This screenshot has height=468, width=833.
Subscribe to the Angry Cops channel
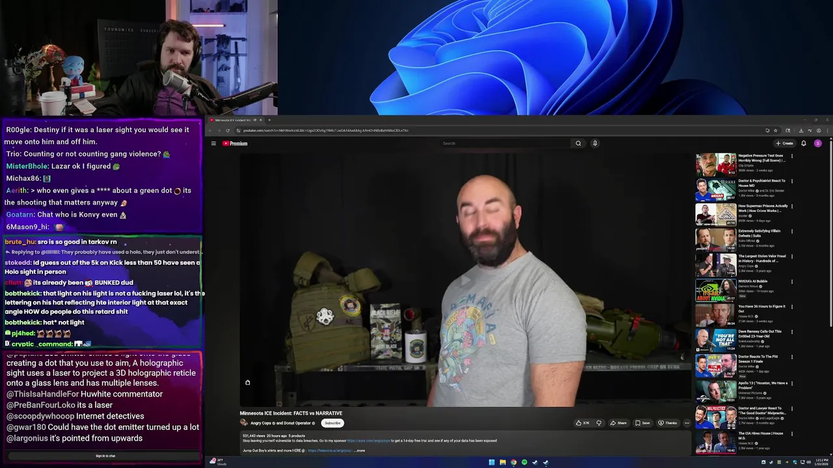pyautogui.click(x=333, y=423)
